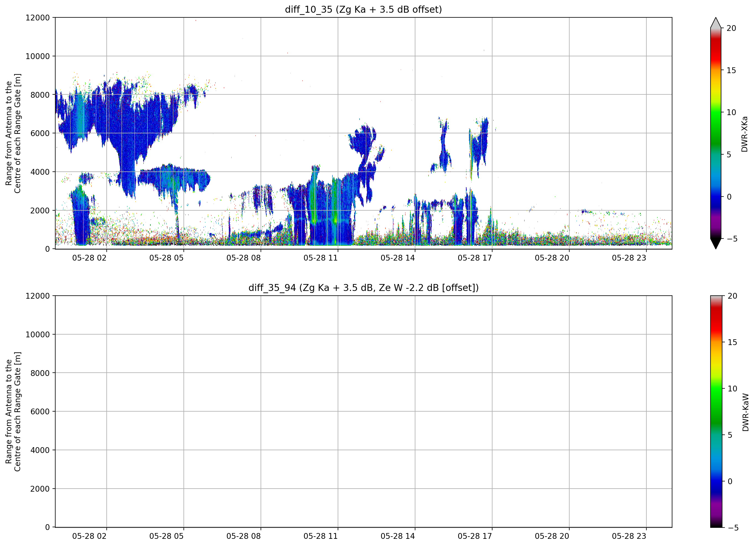
Task: Click the 15 tick on DWR-XKa colorbar
Action: [731, 70]
